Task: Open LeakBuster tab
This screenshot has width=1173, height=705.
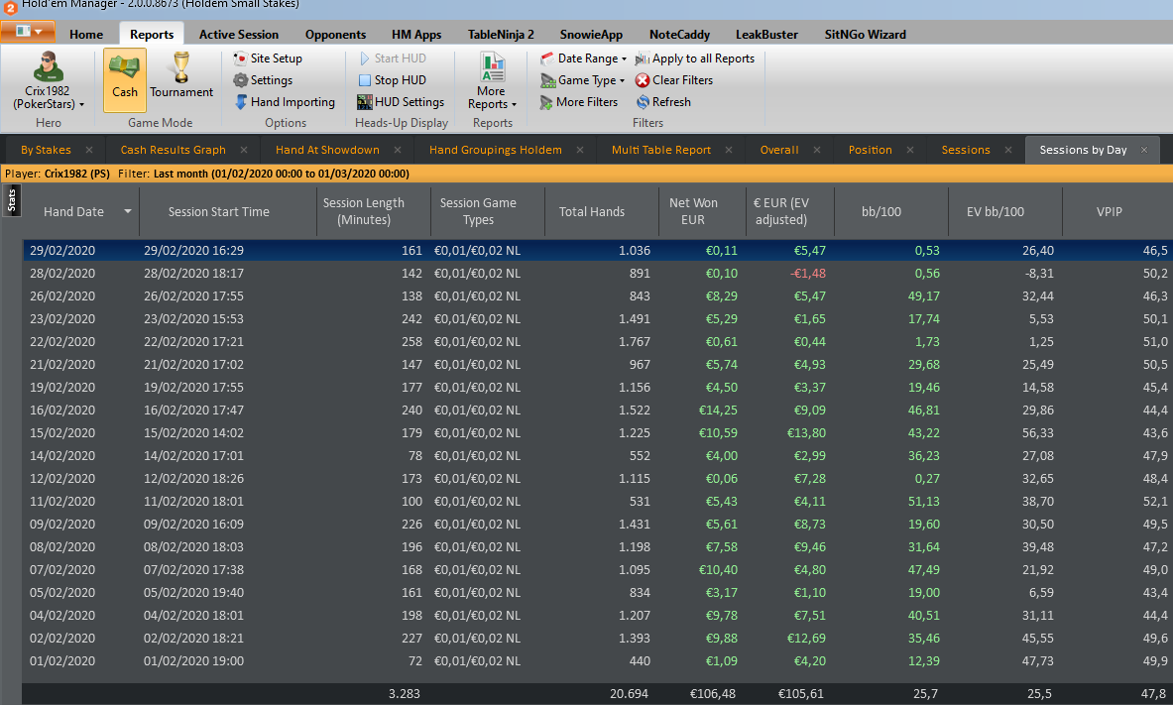Action: (766, 35)
